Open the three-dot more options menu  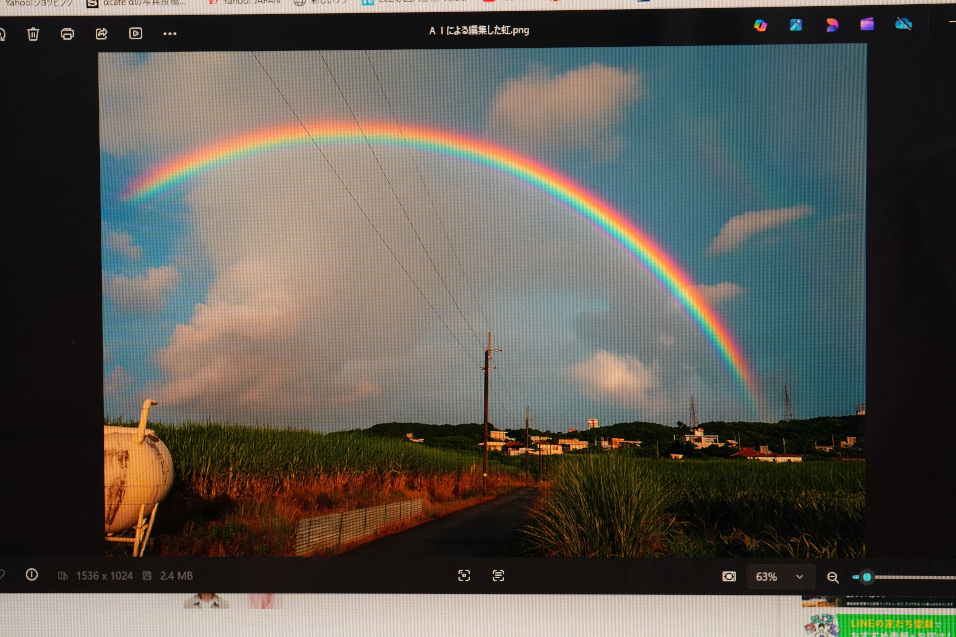(169, 34)
